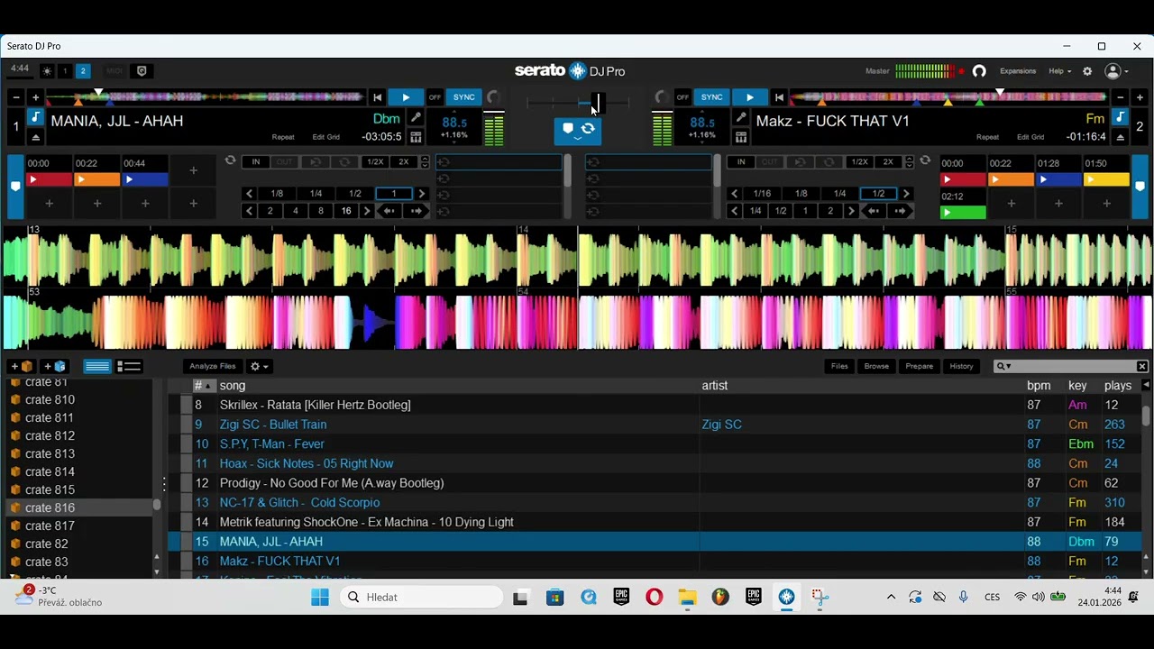The image size is (1154, 649).
Task: Open the library gear options dropdown
Action: (x=259, y=366)
